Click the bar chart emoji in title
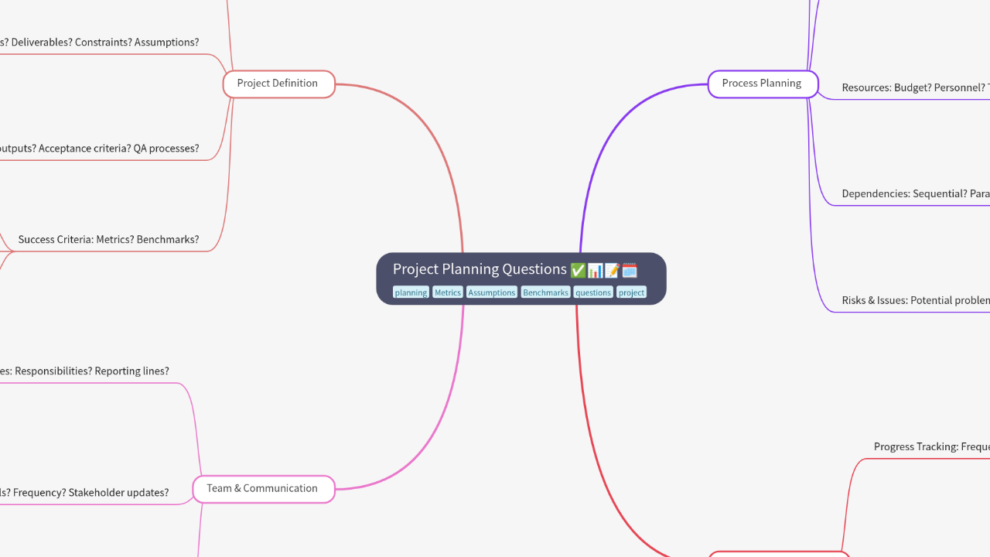 tap(595, 270)
